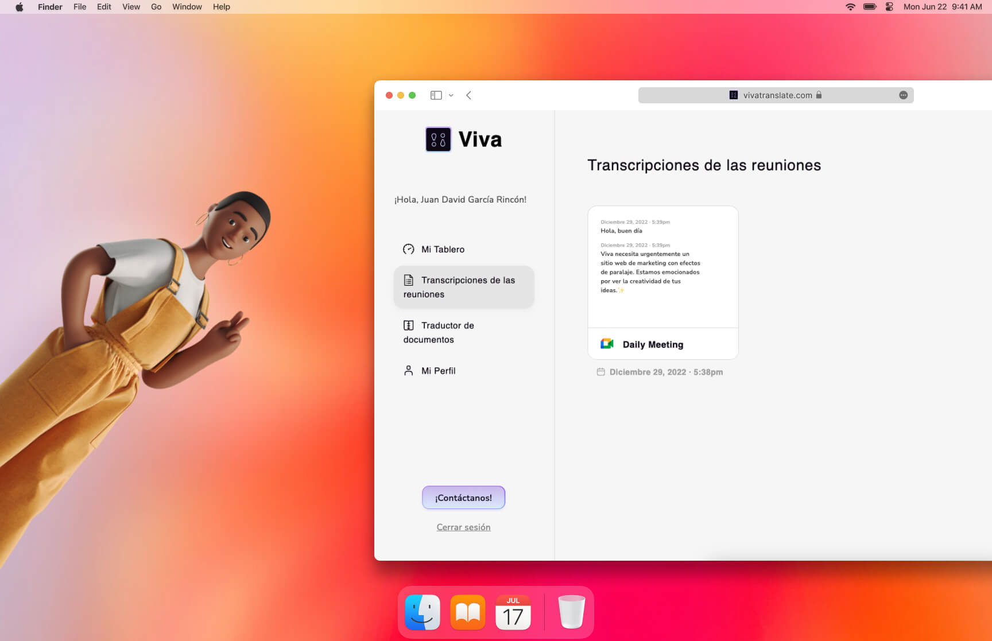
Task: Open Finder from the Dock
Action: point(423,612)
